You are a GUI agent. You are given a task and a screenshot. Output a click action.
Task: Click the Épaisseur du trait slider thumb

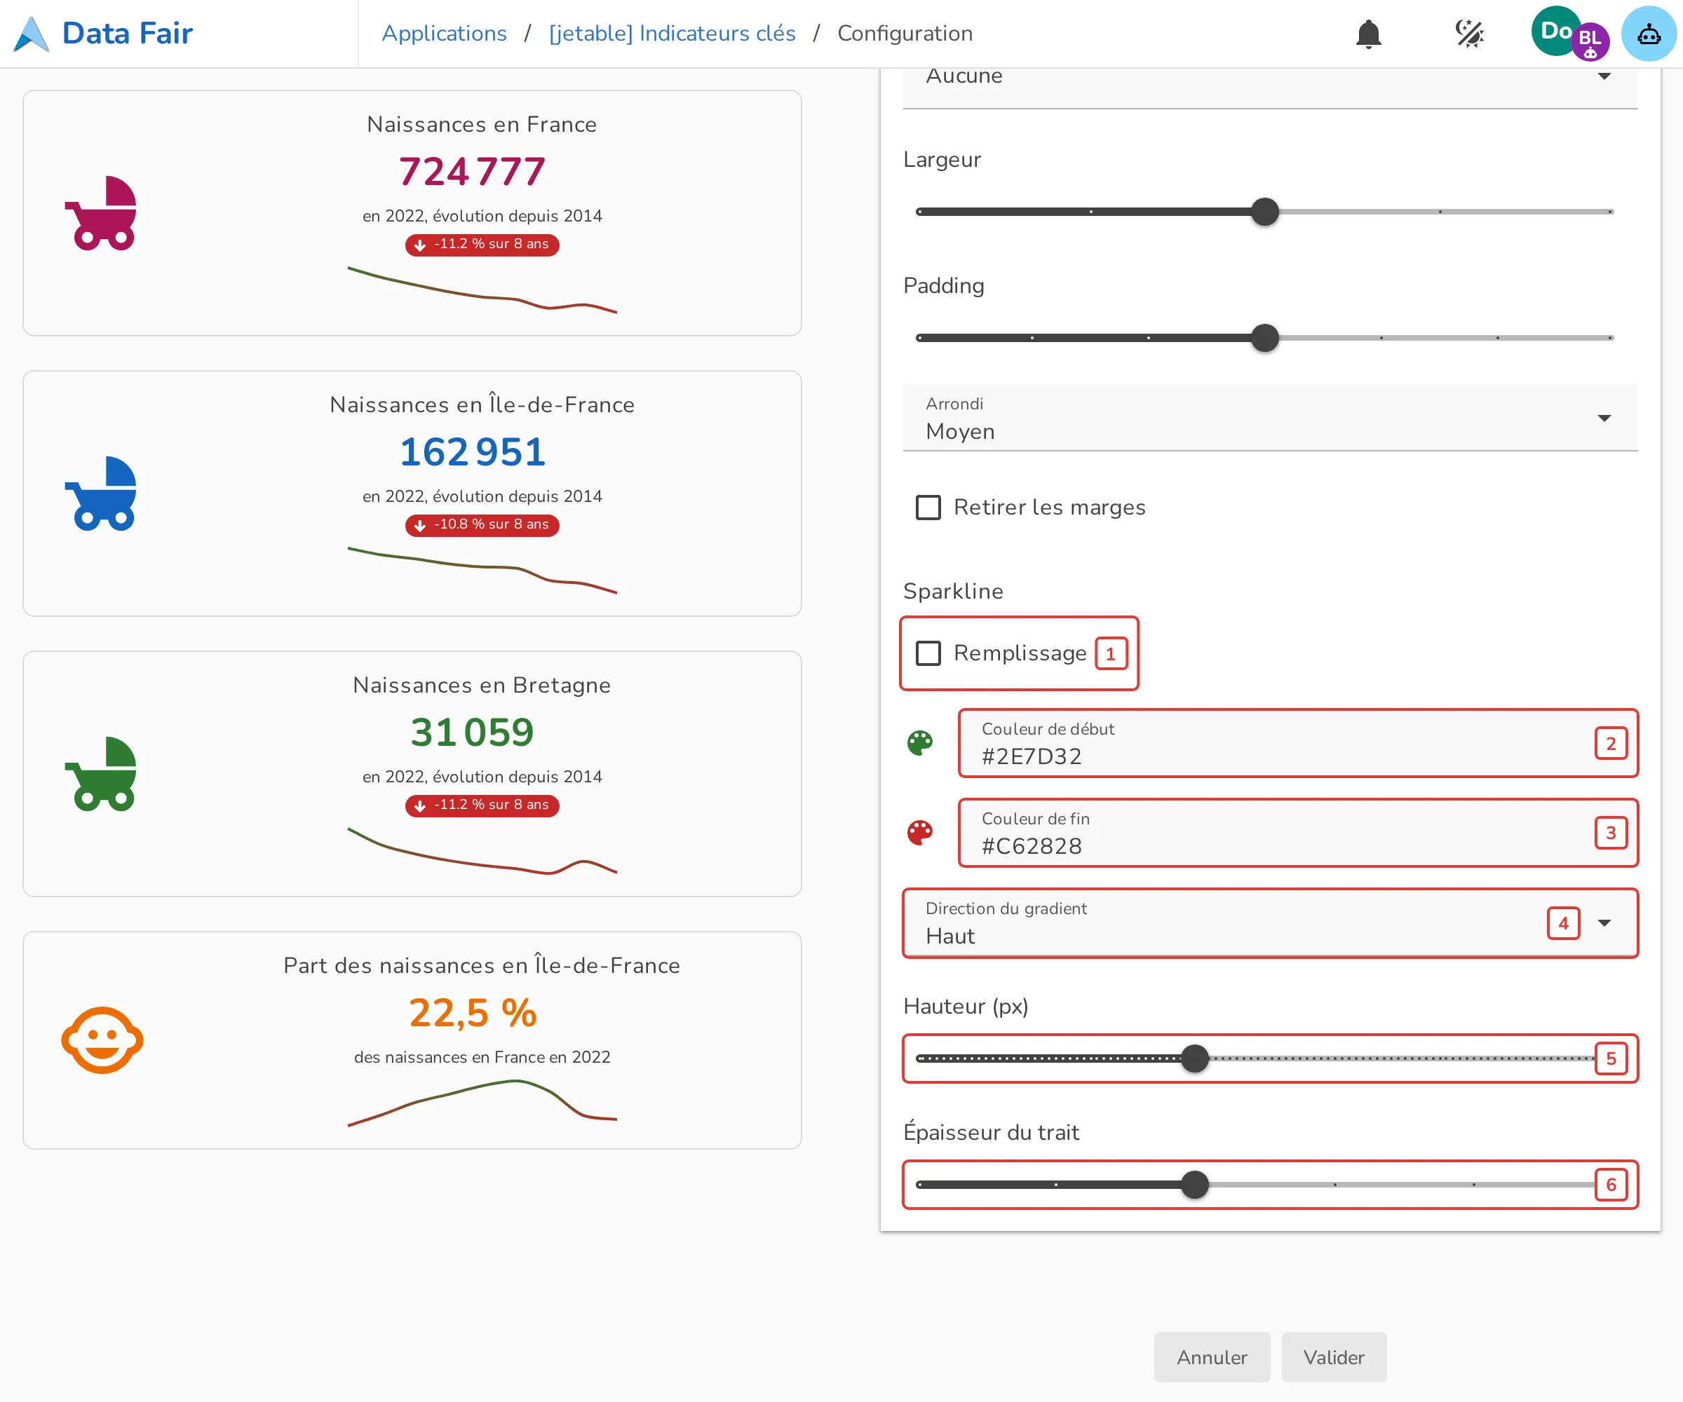pyautogui.click(x=1195, y=1185)
